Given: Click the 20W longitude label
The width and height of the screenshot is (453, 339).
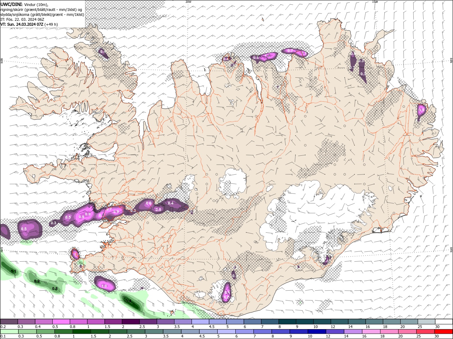Looking at the screenshot, I should 189,2.
